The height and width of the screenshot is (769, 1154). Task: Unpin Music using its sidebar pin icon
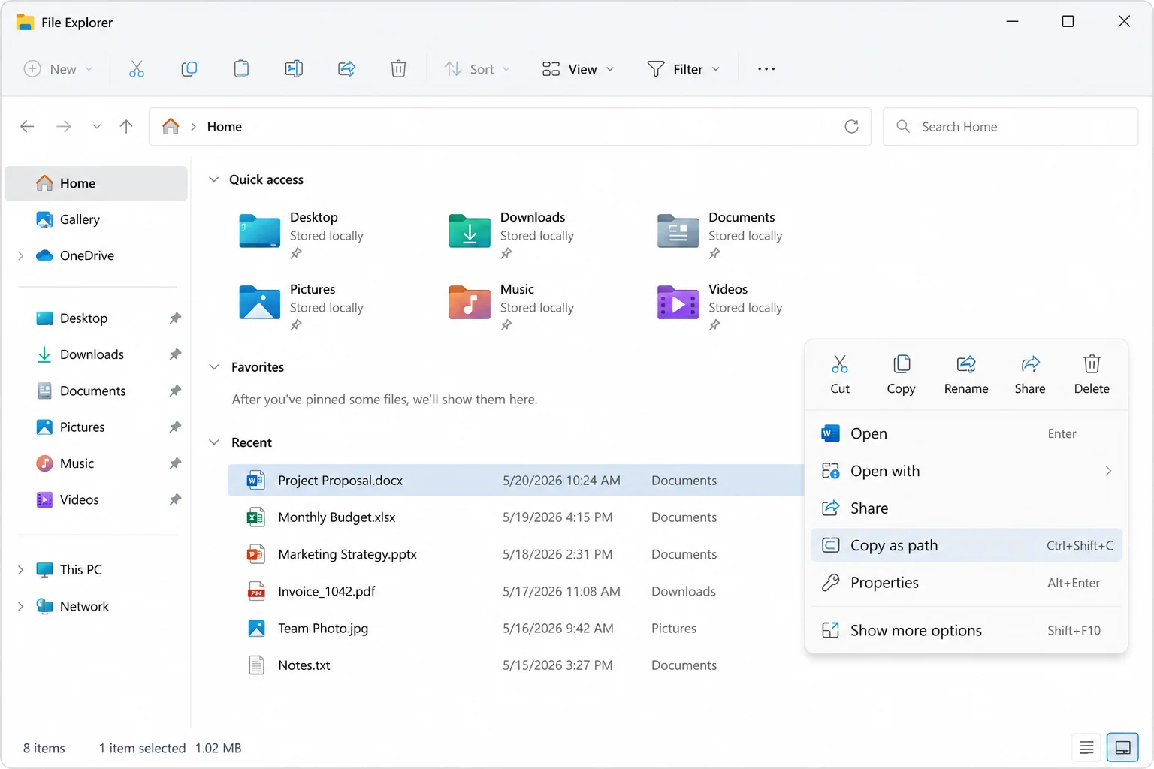point(175,463)
